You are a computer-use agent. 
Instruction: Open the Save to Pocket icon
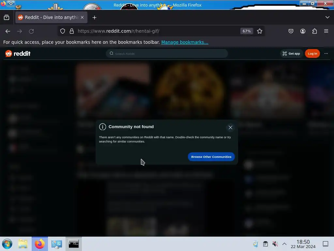[x=291, y=31]
